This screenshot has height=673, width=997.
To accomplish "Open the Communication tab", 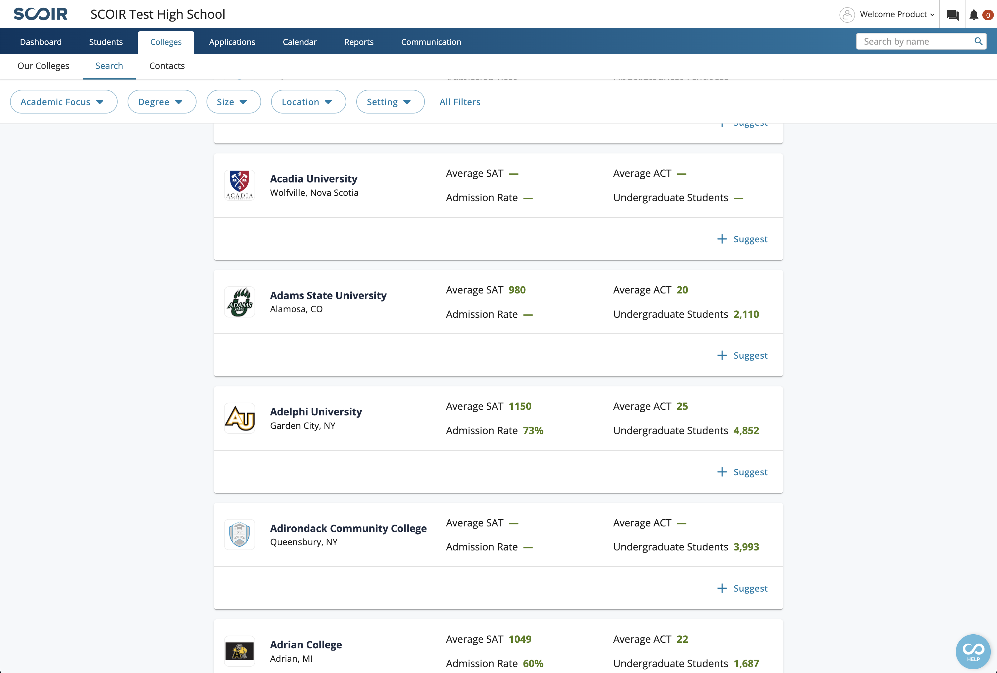I will coord(431,42).
